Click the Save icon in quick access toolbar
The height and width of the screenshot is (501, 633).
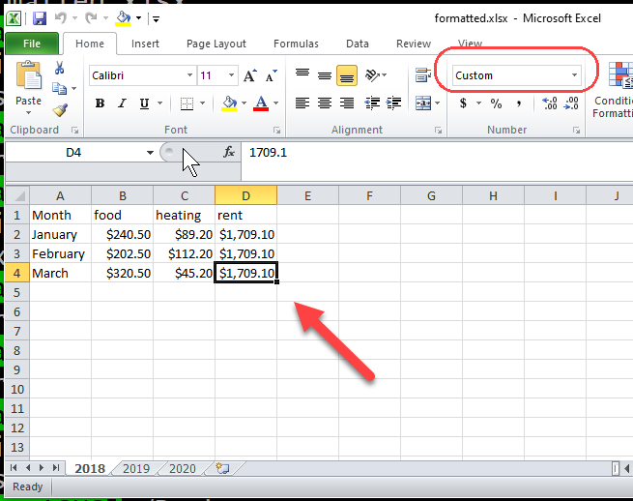click(x=40, y=18)
